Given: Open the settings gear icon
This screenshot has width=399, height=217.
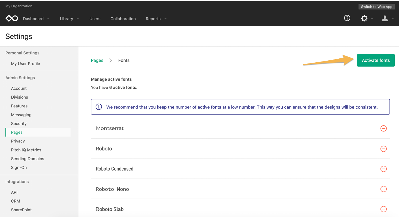Looking at the screenshot, I should click(x=364, y=18).
